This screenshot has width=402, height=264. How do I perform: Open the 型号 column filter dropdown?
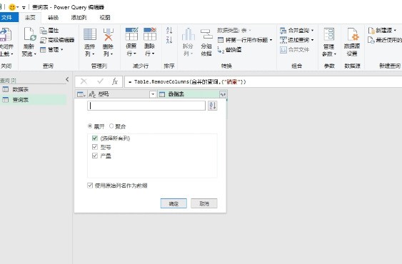(x=153, y=94)
